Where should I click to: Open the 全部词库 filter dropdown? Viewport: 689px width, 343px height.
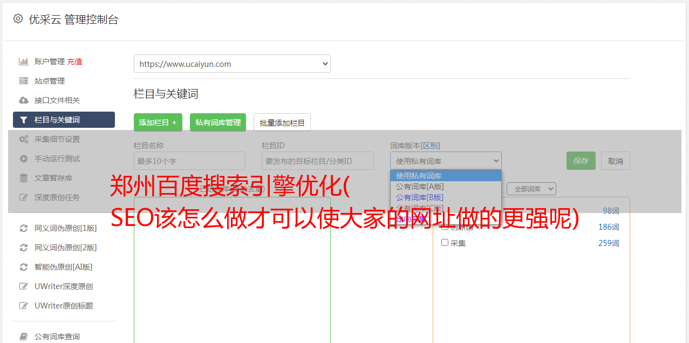(531, 189)
